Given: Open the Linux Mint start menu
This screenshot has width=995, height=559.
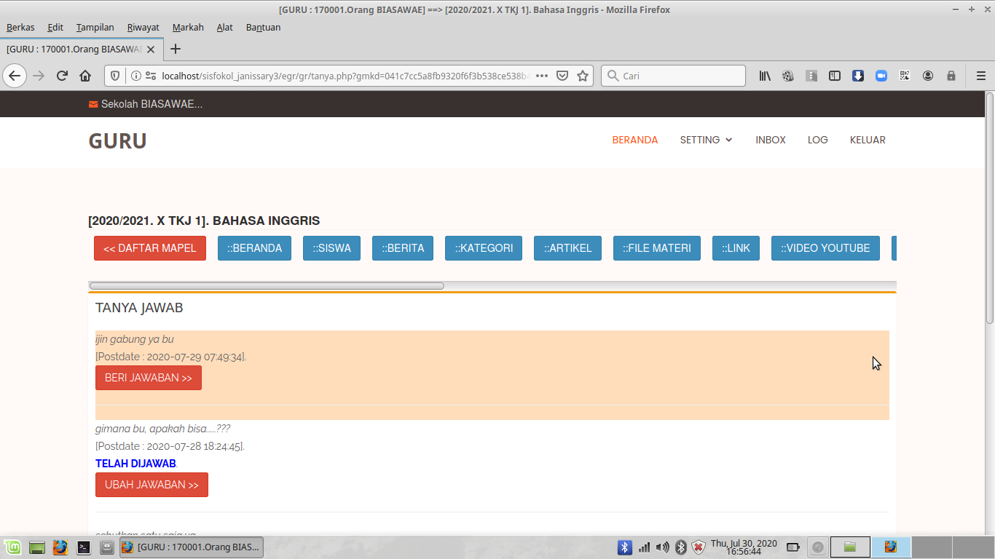Looking at the screenshot, I should 12,547.
